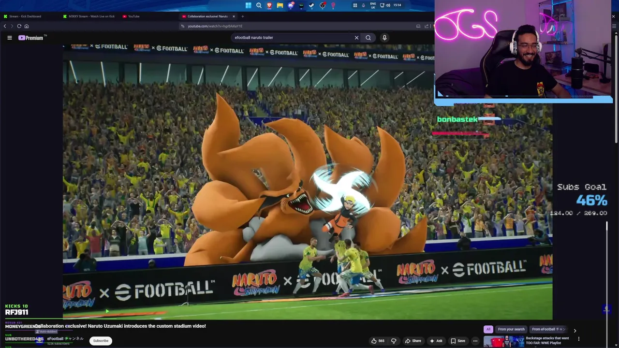Close the Collaboration exclusive Naruto tab
The image size is (619, 348).
234,16
